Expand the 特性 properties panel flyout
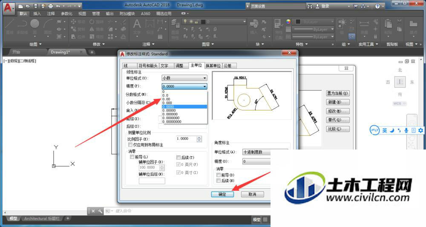The height and width of the screenshot is (227, 426). coord(302,44)
